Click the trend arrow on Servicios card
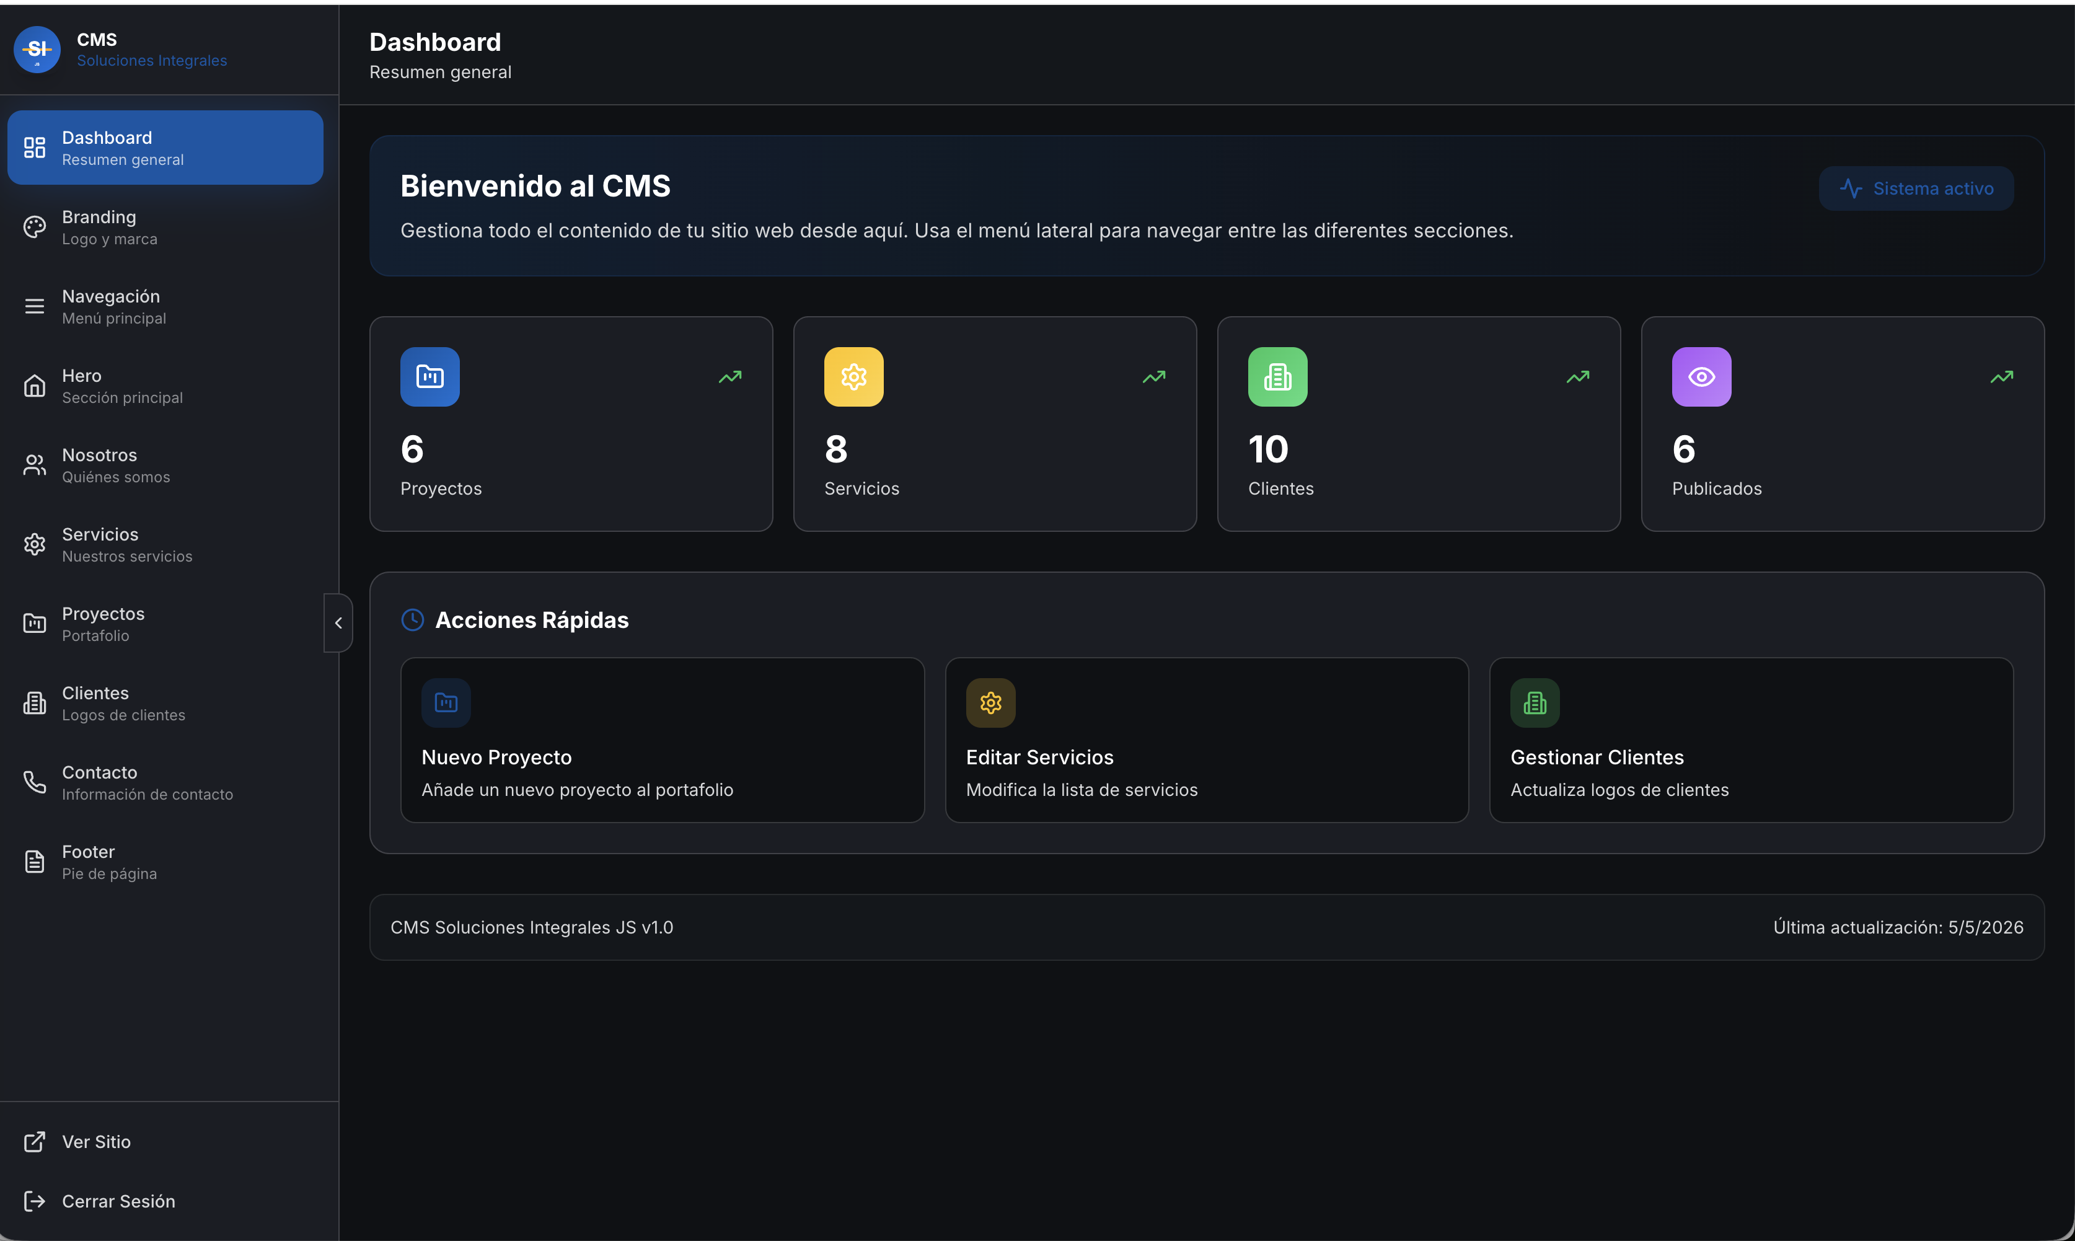The image size is (2075, 1241). (1153, 377)
